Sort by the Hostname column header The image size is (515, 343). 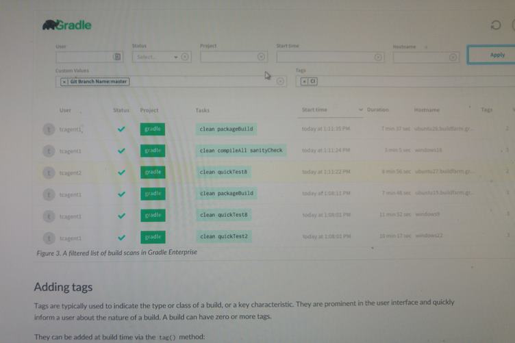[x=427, y=110]
